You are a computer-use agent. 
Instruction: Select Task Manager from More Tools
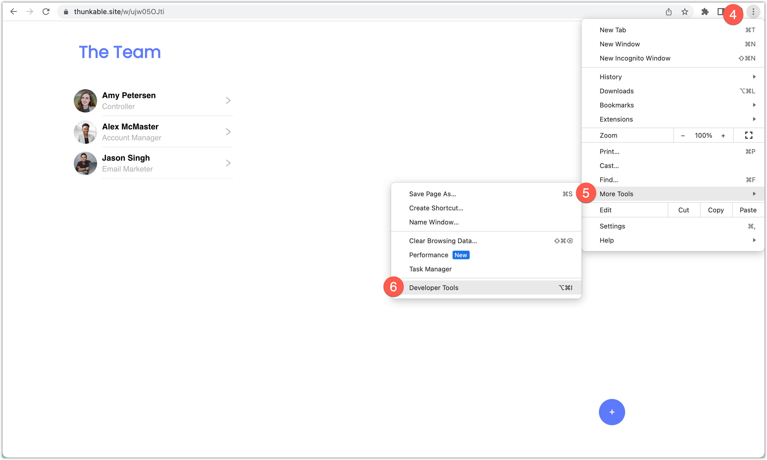[x=430, y=269]
